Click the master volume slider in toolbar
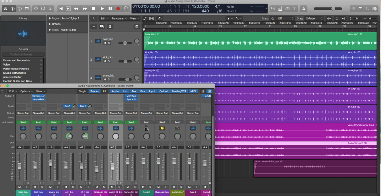381x196 pixels. pos(328,9)
